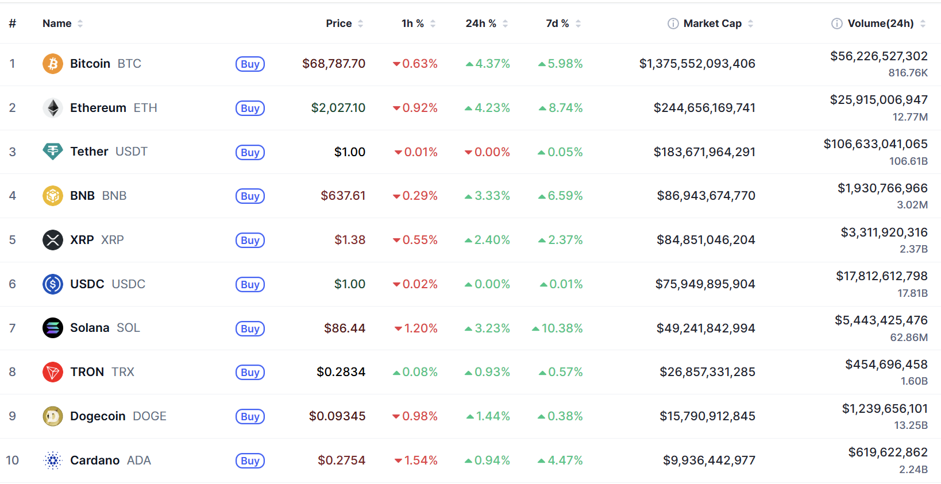This screenshot has width=941, height=484.
Task: Click Buy button for Tether
Action: tap(250, 152)
